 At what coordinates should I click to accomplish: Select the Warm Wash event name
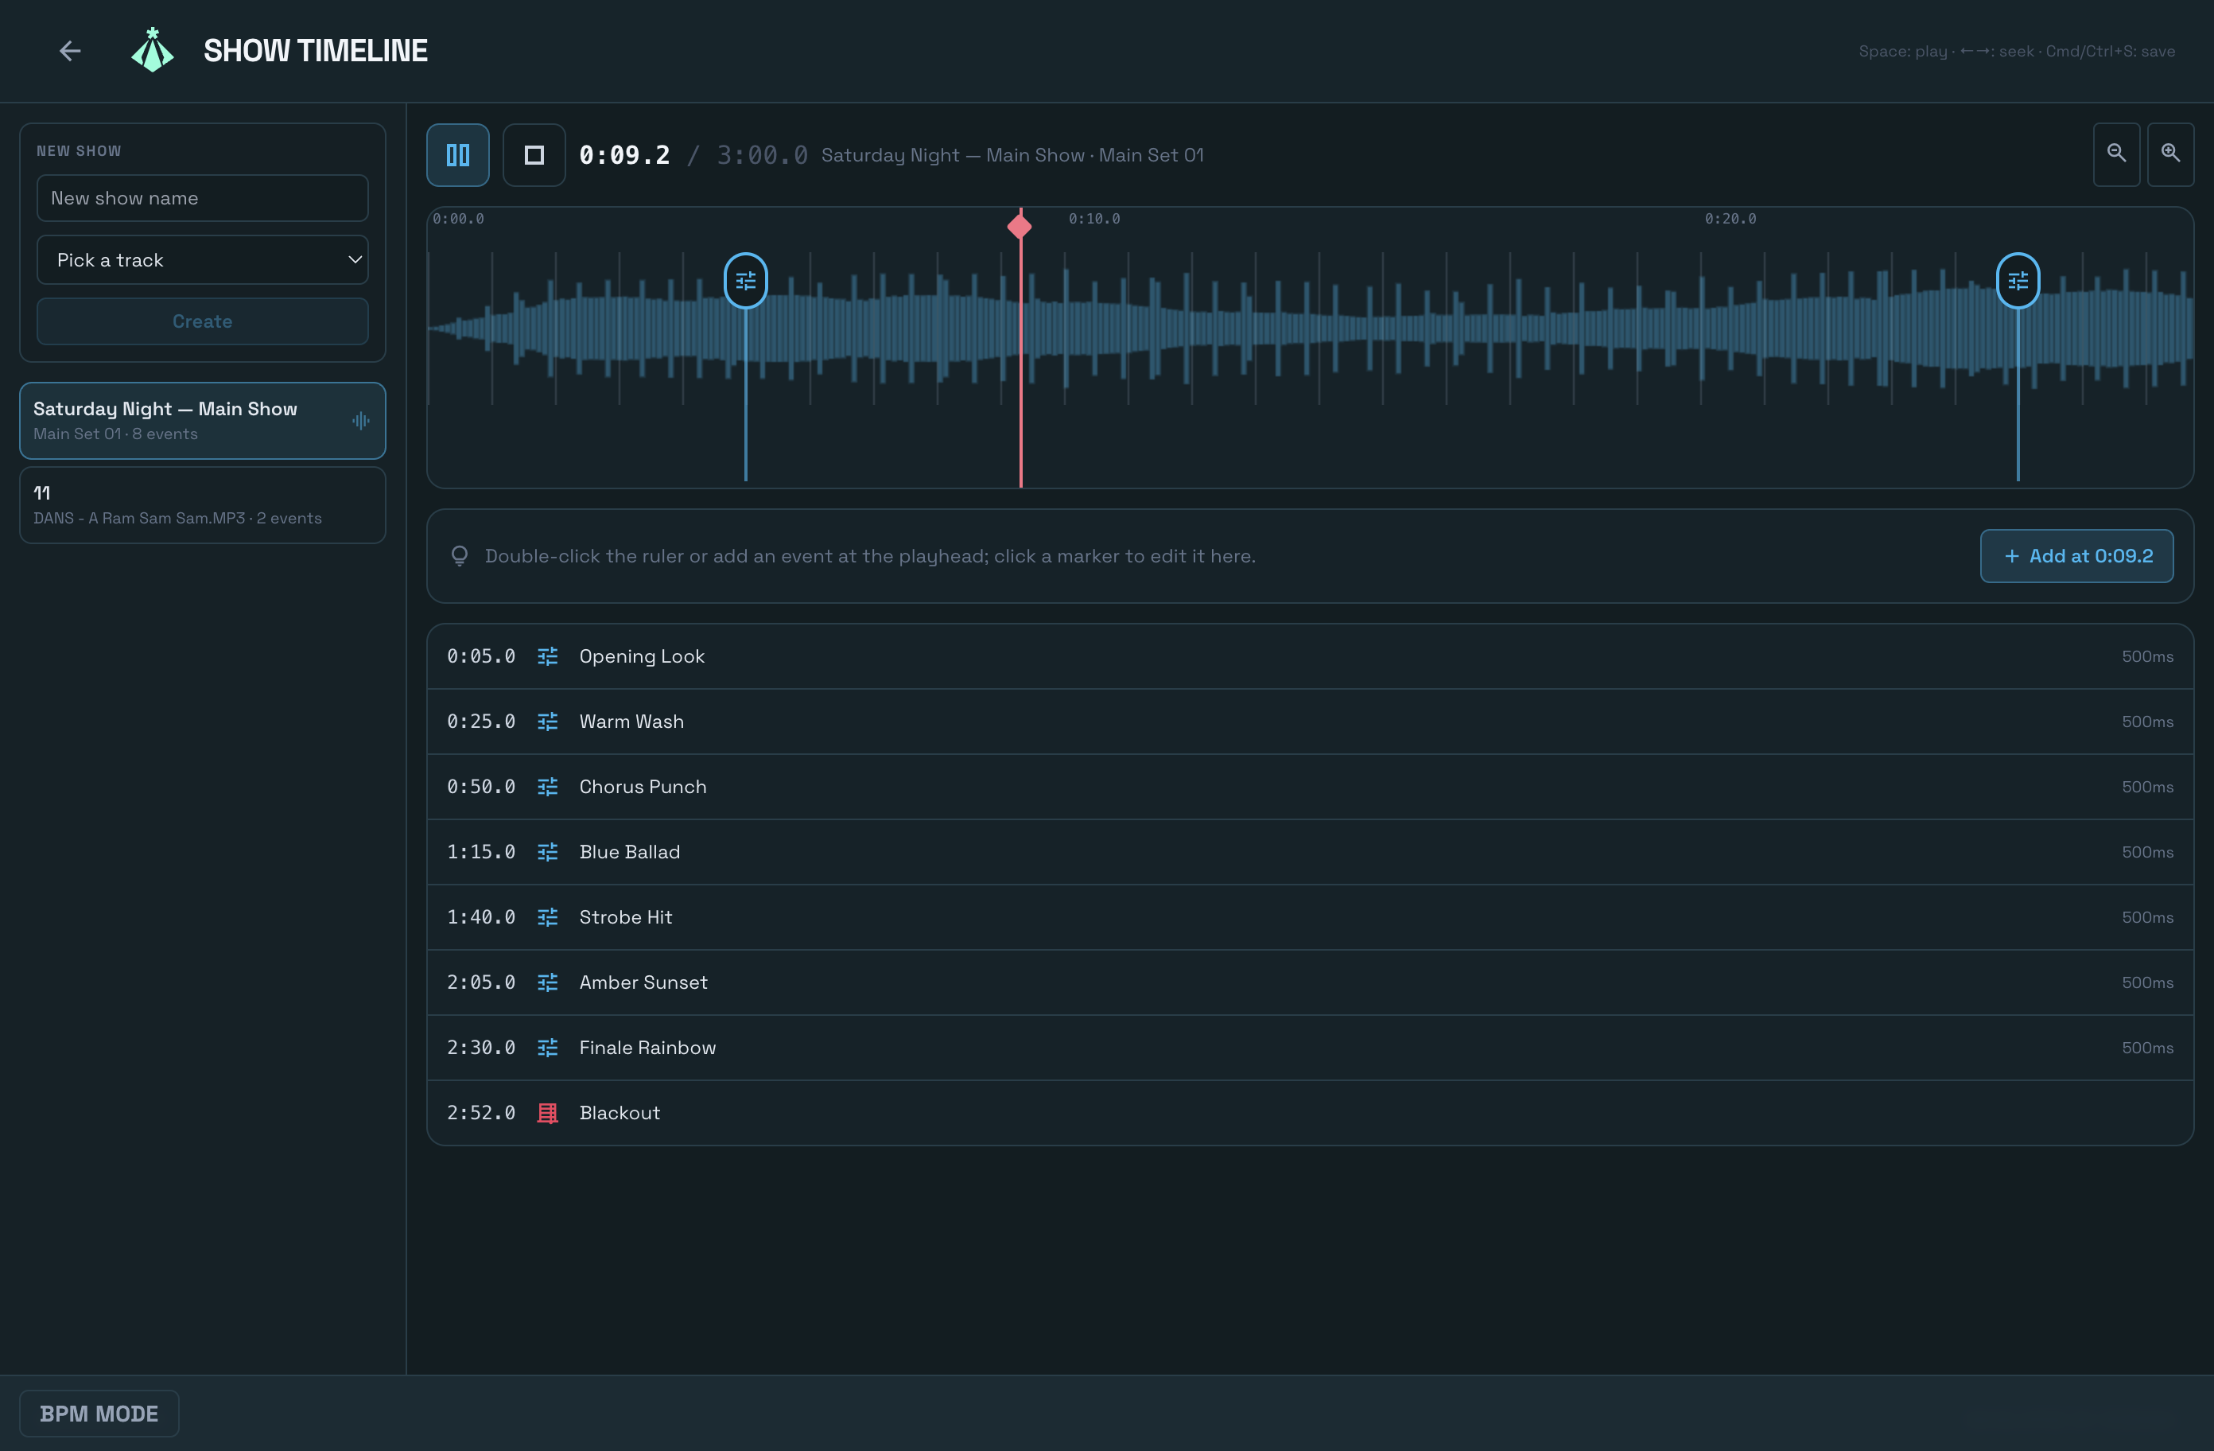click(631, 722)
